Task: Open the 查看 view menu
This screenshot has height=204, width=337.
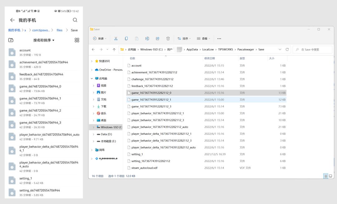Action: (x=203, y=38)
